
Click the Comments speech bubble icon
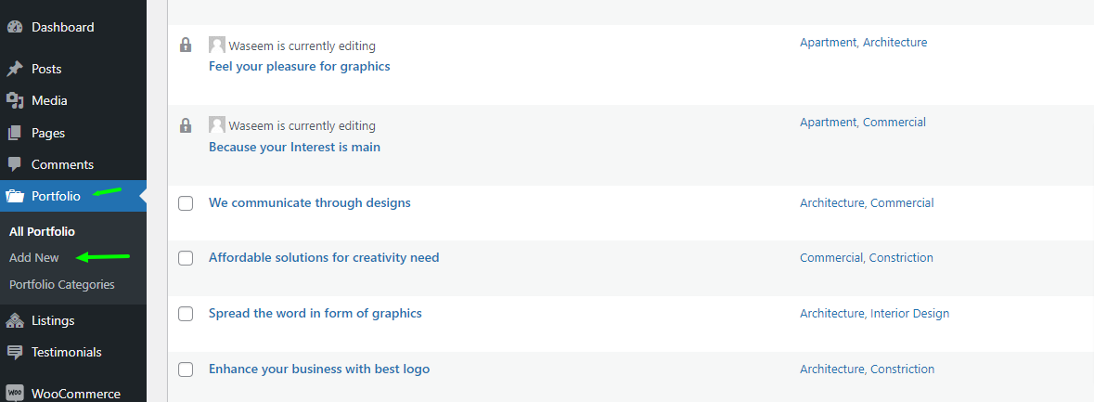click(15, 164)
